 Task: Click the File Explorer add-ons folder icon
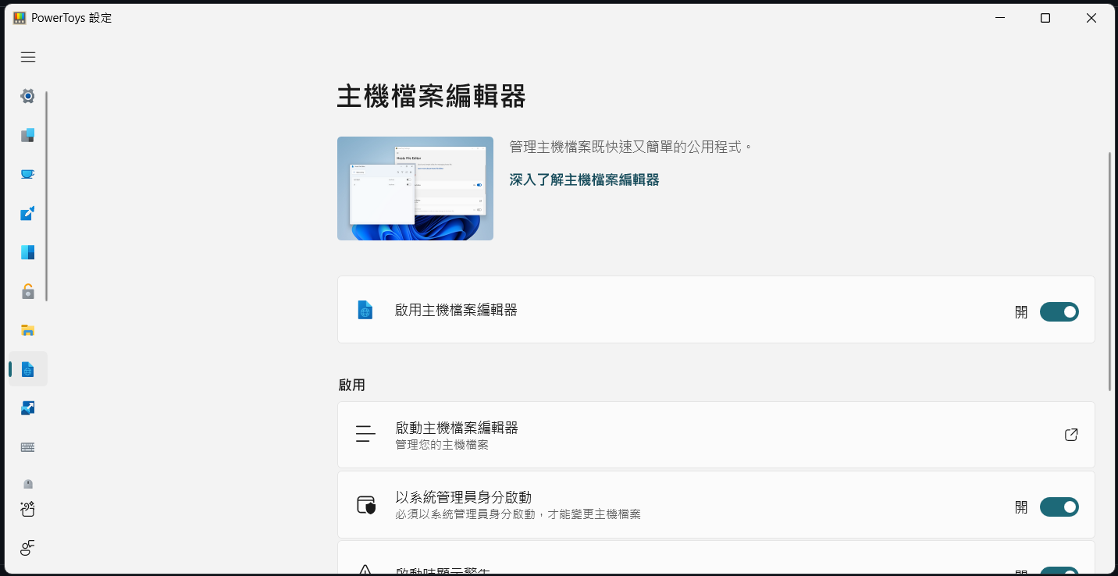pos(27,329)
